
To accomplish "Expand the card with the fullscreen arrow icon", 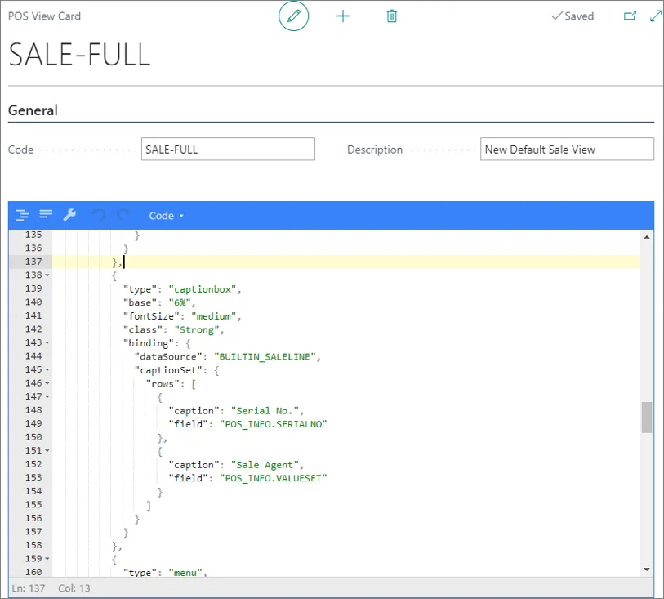I will point(656,16).
